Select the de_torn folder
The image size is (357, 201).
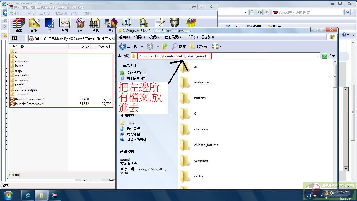pos(200,176)
